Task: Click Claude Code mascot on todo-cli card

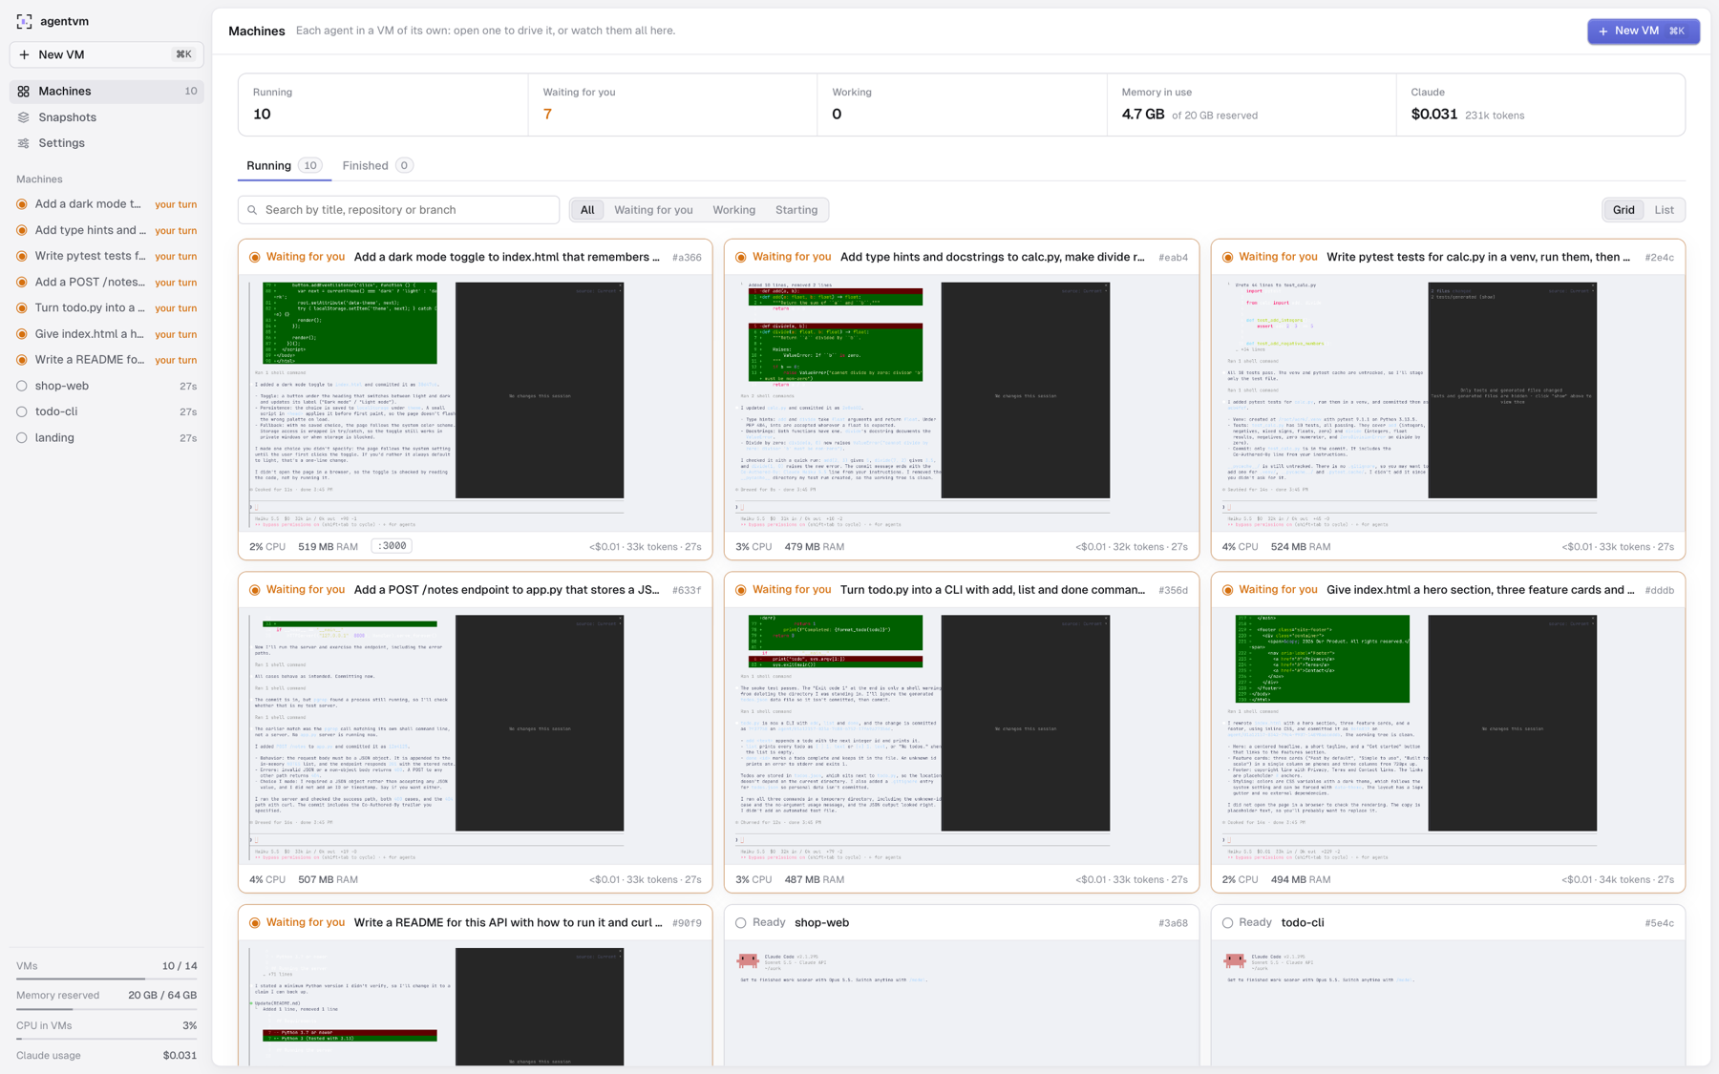Action: [1235, 960]
